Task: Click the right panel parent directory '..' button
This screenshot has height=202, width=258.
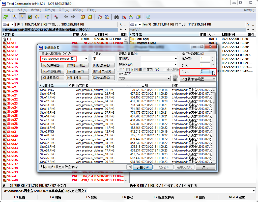Action: [253, 24]
